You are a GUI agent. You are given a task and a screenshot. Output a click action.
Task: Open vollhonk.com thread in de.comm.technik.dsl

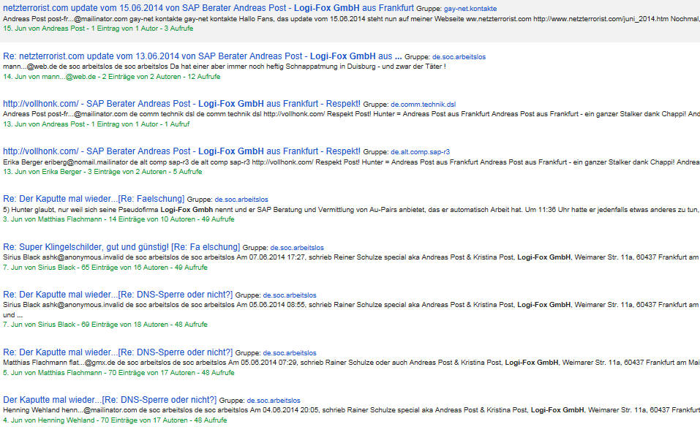[181, 104]
